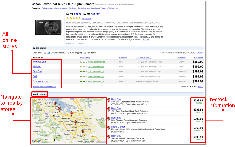The image size is (235, 147).
Task: Check the New items checkbox
Action: [85, 53]
